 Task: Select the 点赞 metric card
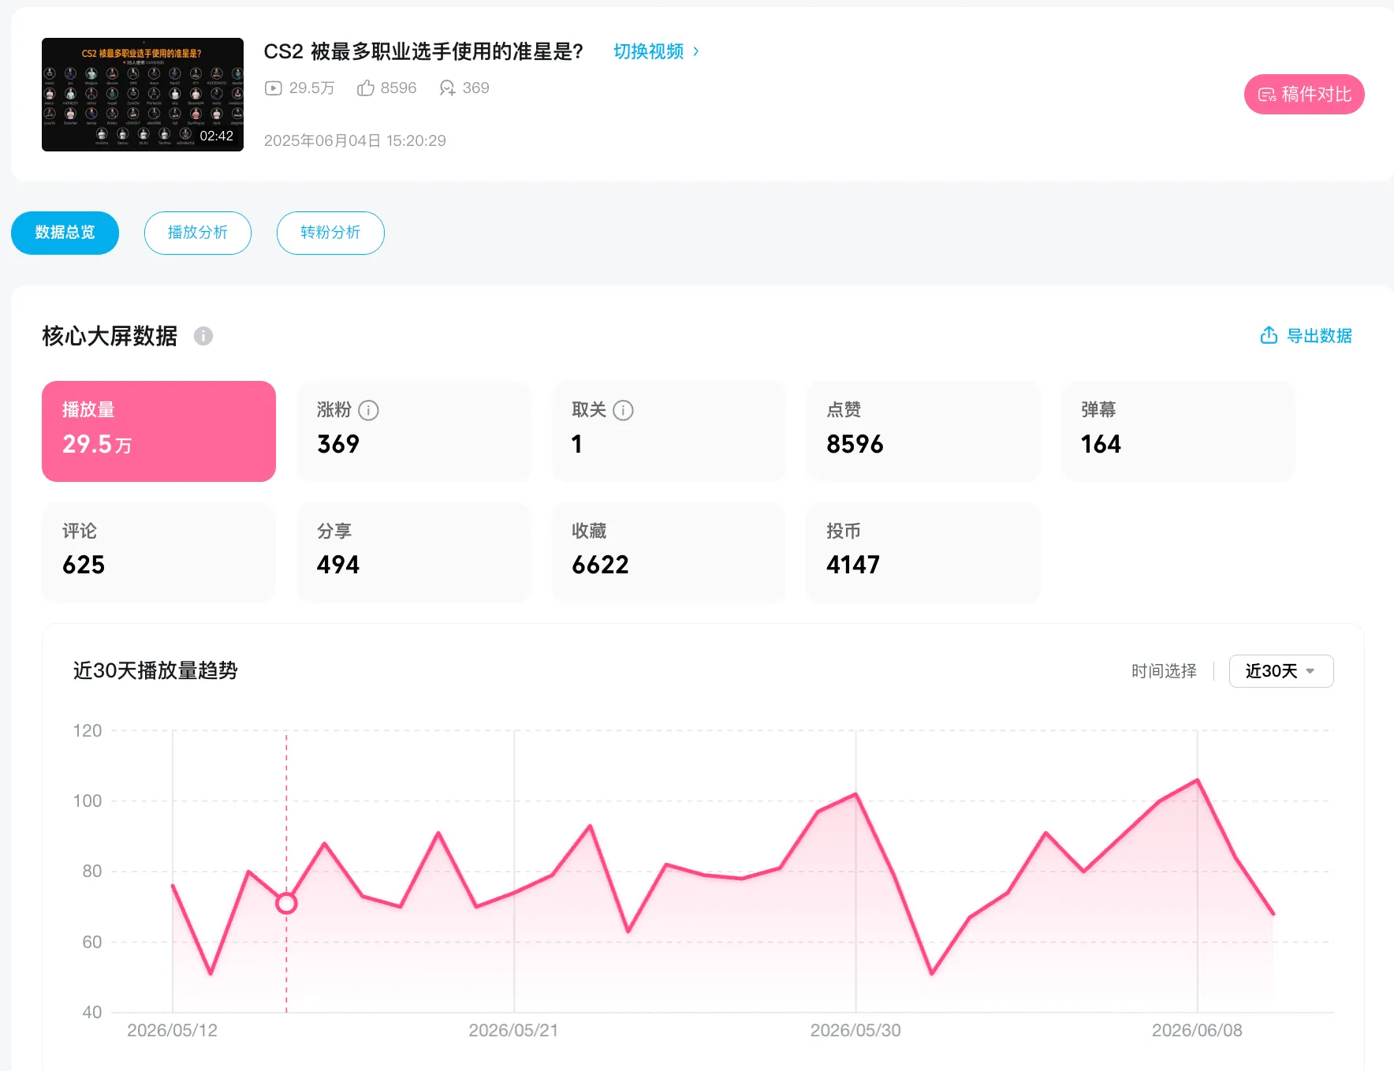pyautogui.click(x=923, y=431)
